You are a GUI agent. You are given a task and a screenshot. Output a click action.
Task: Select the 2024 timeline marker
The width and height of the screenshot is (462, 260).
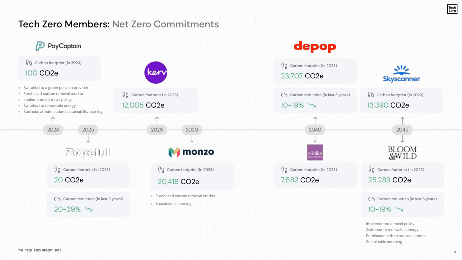pyautogui.click(x=53, y=129)
